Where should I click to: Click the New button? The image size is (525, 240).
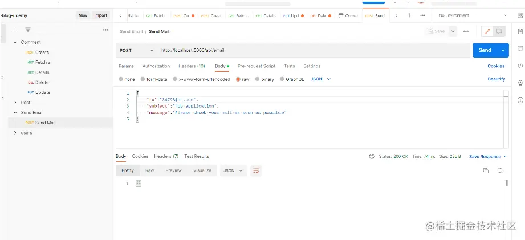coord(83,15)
